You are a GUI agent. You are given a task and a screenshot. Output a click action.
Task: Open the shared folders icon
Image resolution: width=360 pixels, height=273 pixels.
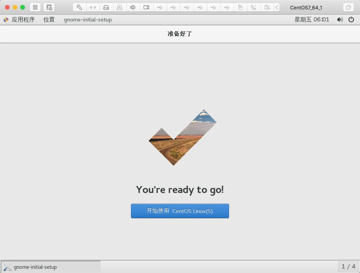click(267, 7)
